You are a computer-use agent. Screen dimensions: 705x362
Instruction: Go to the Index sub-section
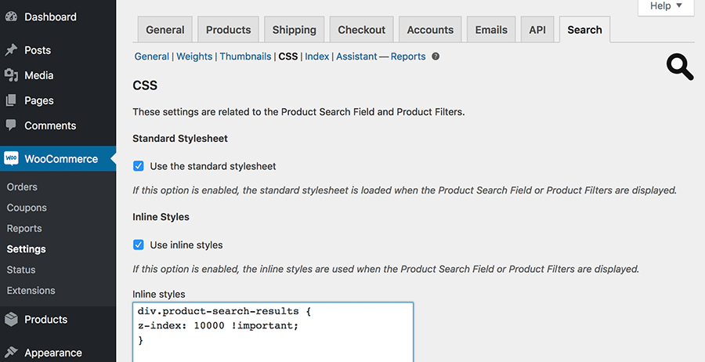(x=317, y=56)
